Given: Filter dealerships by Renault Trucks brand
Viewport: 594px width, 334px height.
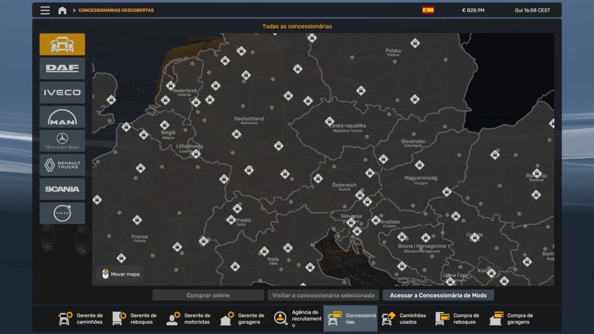Looking at the screenshot, I should point(62,165).
